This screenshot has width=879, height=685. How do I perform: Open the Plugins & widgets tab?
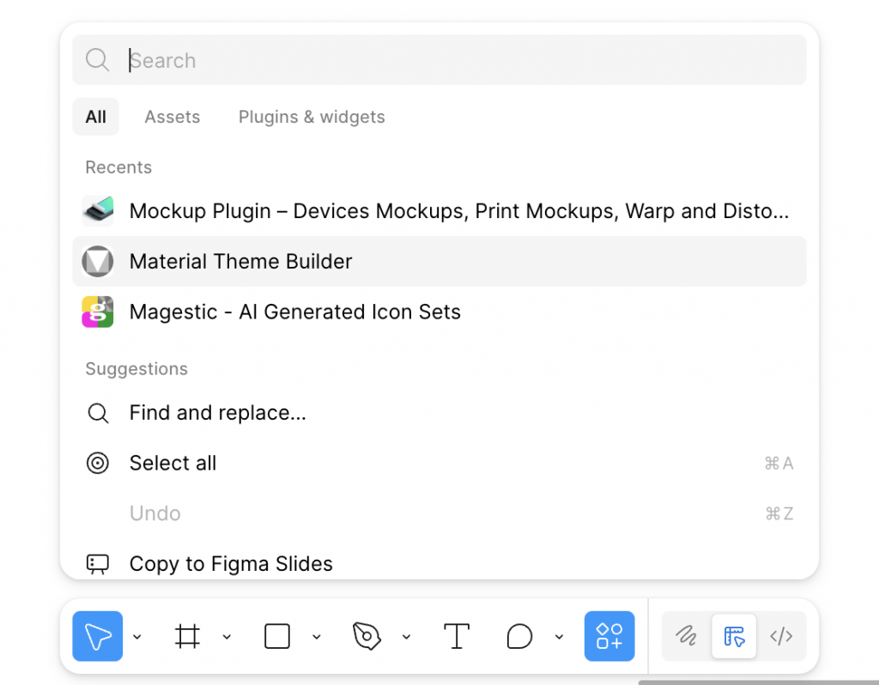click(x=312, y=117)
